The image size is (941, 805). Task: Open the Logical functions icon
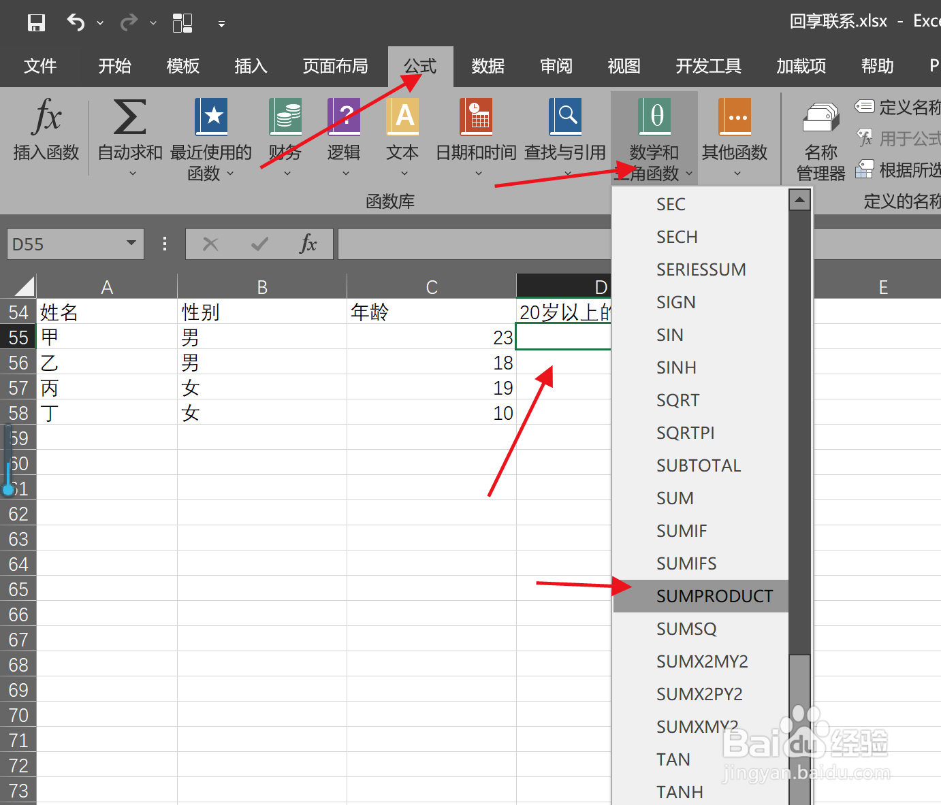(344, 116)
